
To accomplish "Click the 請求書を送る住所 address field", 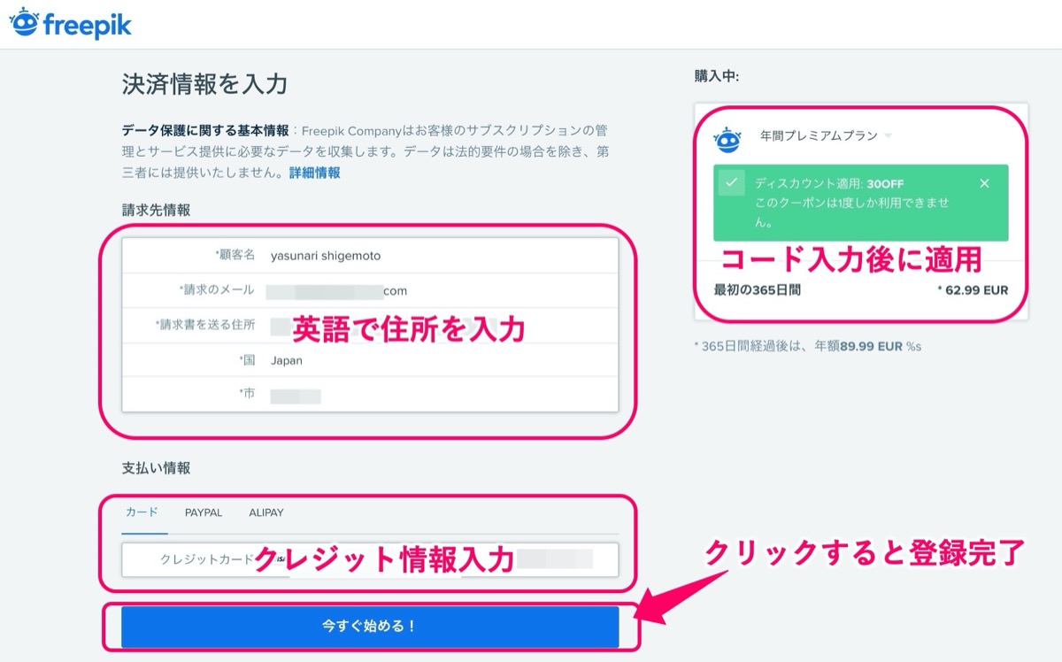I will pos(370,325).
